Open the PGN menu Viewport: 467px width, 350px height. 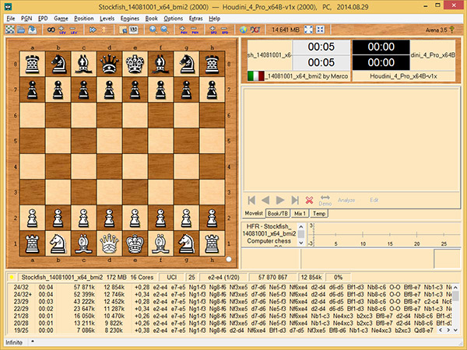(x=26, y=19)
